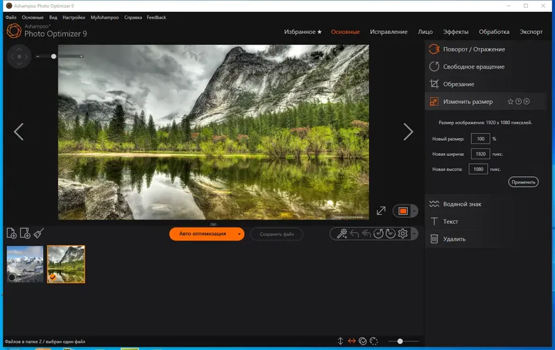Click the select all checkmark circles icon
This screenshot has width=555, height=350.
pyautogui.click(x=363, y=341)
